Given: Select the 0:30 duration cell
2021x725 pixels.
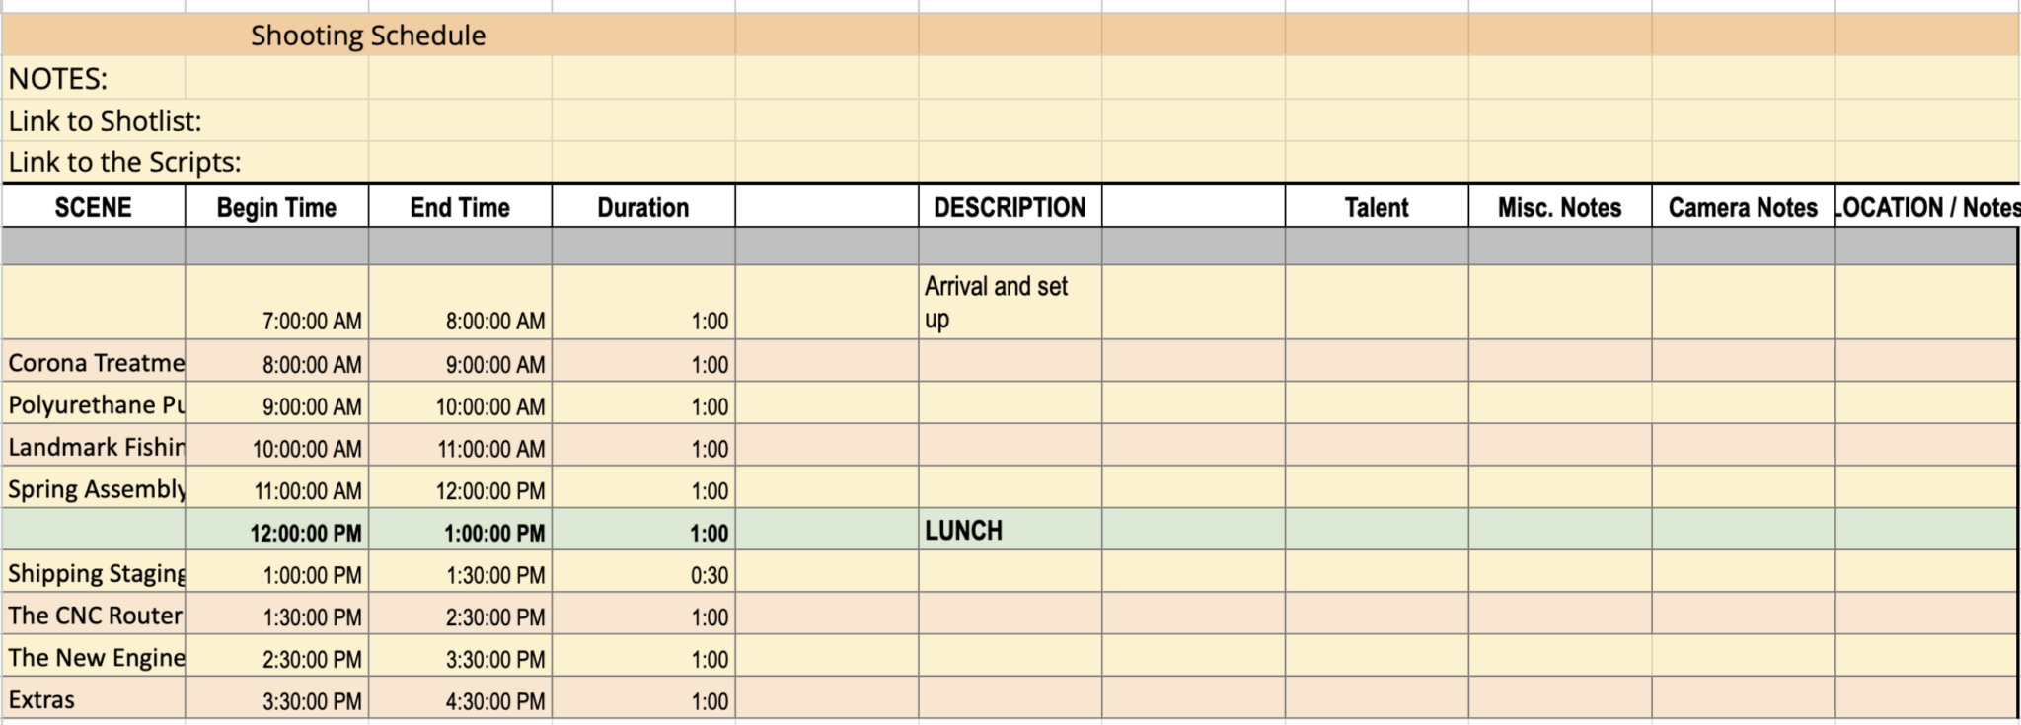Looking at the screenshot, I should tap(643, 575).
